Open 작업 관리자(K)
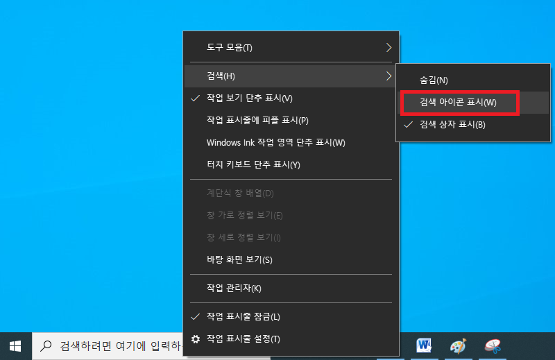 pos(291,288)
